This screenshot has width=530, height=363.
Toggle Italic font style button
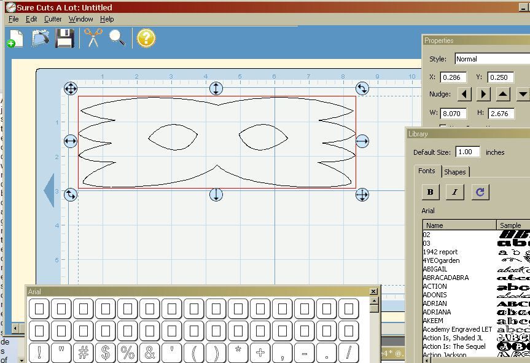[454, 192]
